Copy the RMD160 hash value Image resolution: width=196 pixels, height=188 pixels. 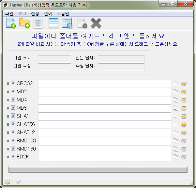(x=176, y=149)
